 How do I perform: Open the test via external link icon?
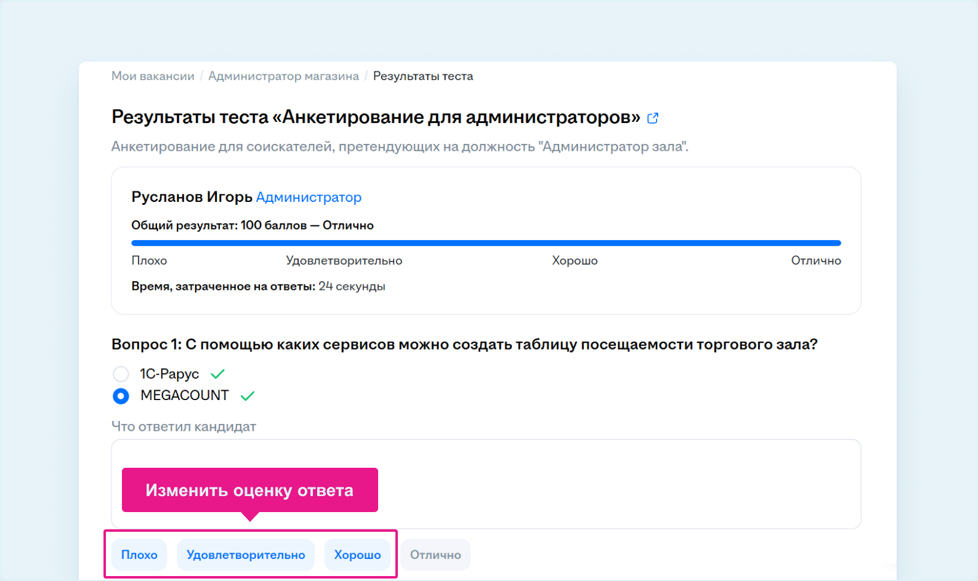(x=653, y=118)
